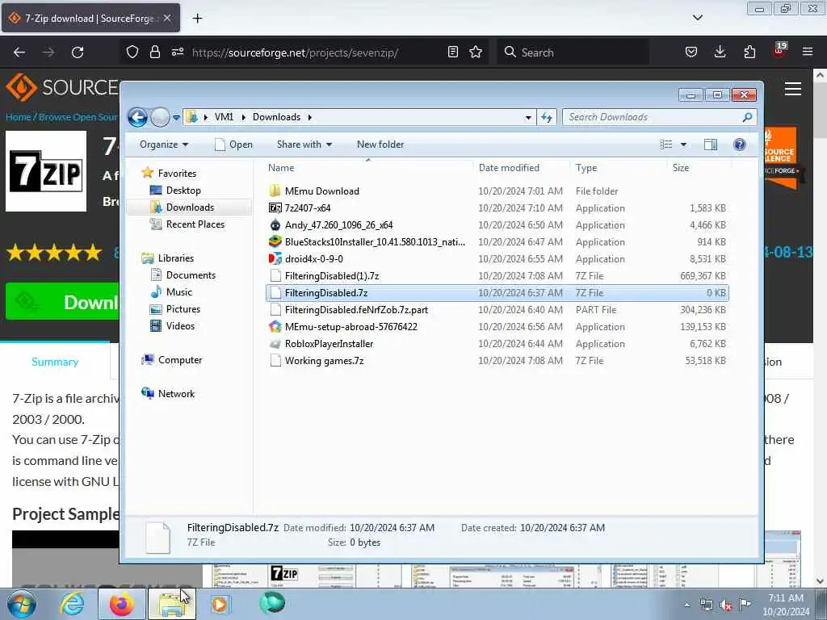Launch Internet Explorer from taskbar
The height and width of the screenshot is (620, 827).
point(72,604)
